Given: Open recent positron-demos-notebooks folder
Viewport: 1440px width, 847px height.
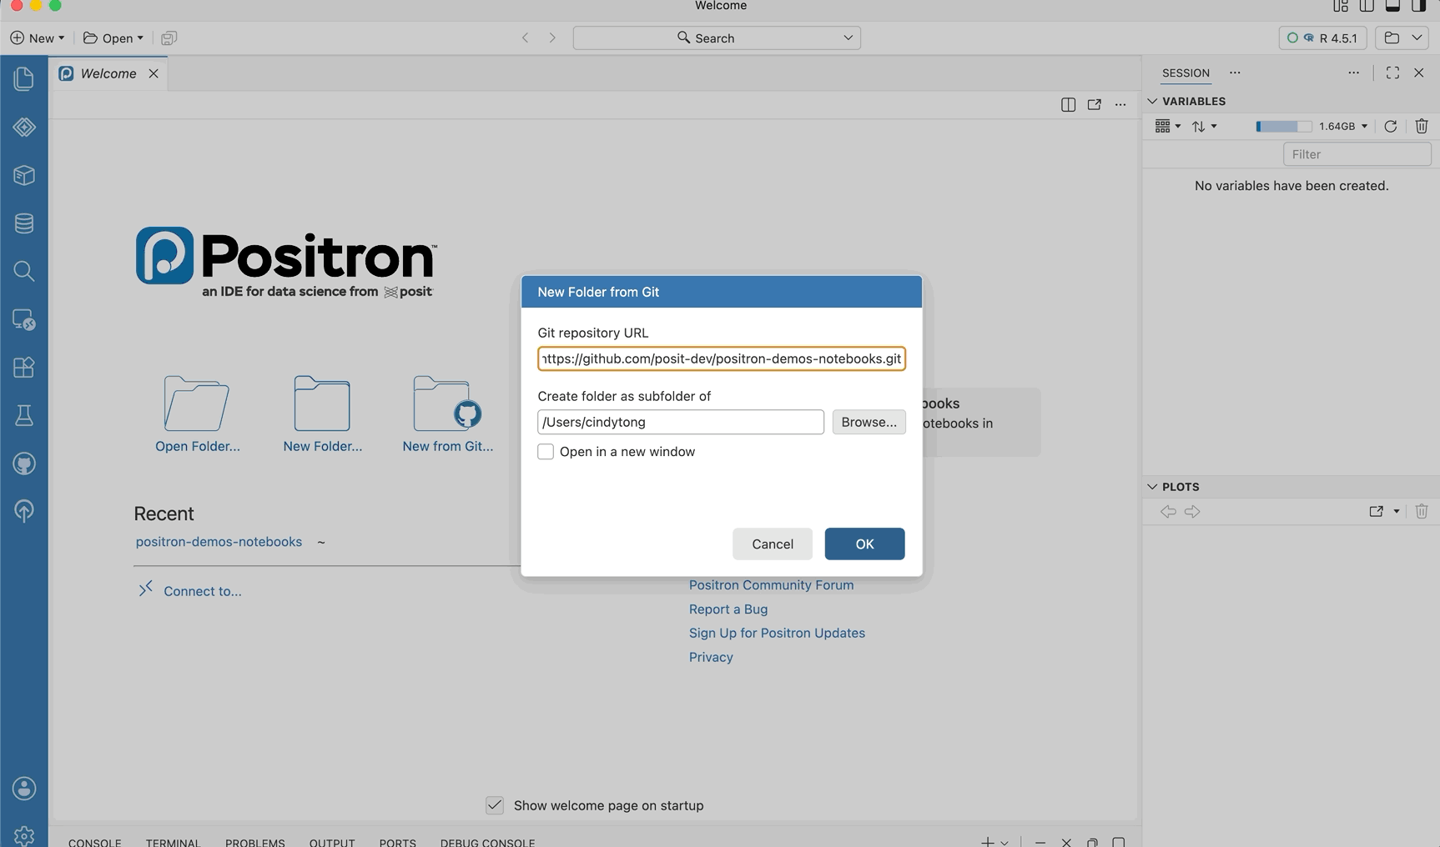Looking at the screenshot, I should pos(219,542).
